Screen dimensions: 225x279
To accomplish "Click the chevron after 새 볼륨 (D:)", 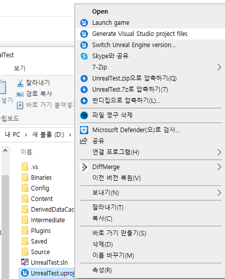I will (70, 135).
